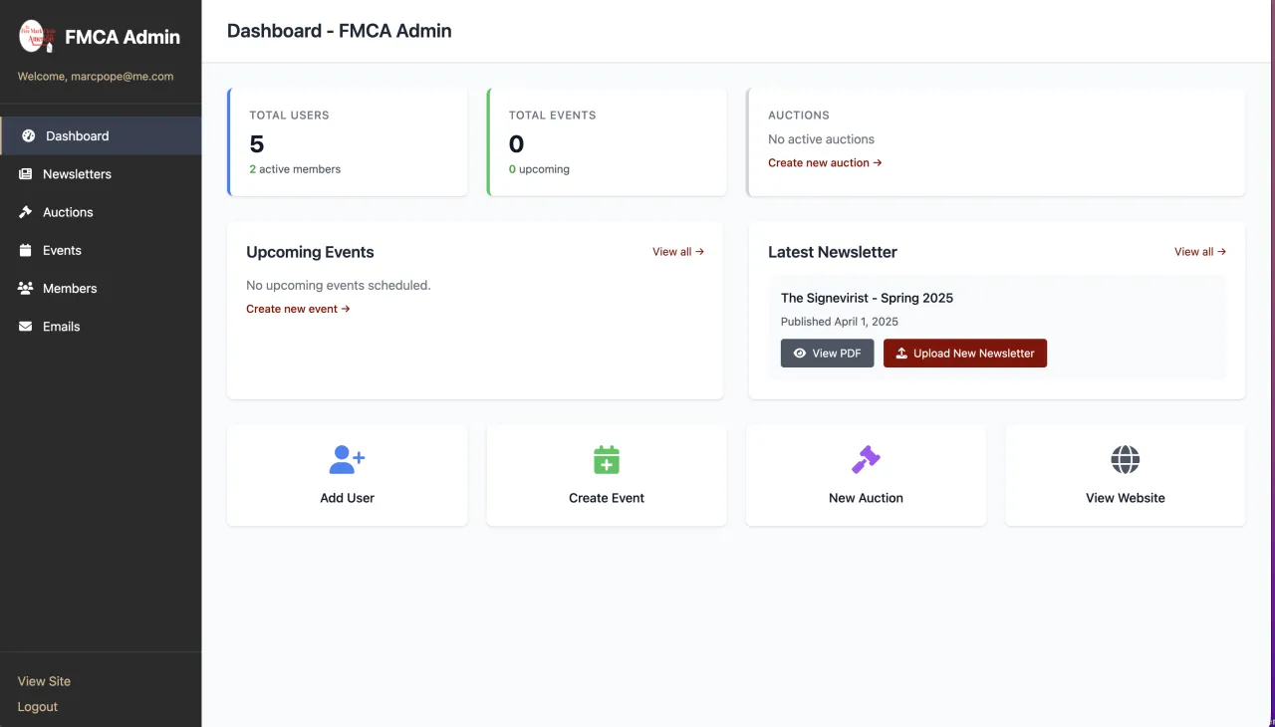1275x727 pixels.
Task: Follow the Create new event link
Action: (x=298, y=310)
